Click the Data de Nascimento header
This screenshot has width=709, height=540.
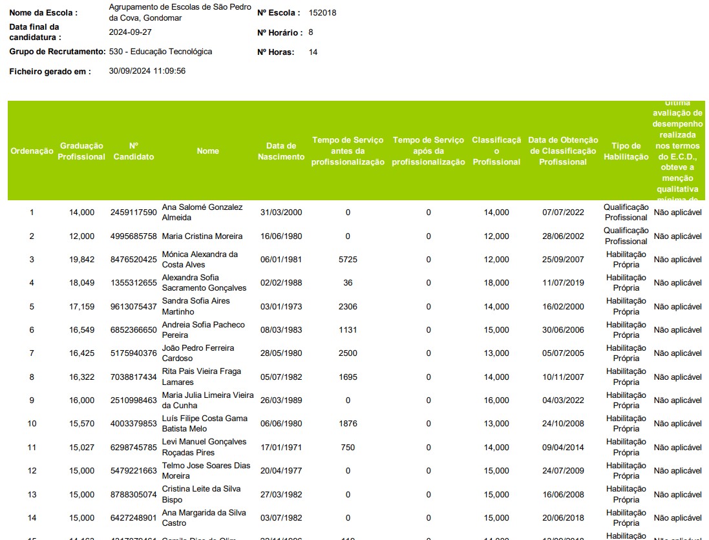pyautogui.click(x=281, y=151)
